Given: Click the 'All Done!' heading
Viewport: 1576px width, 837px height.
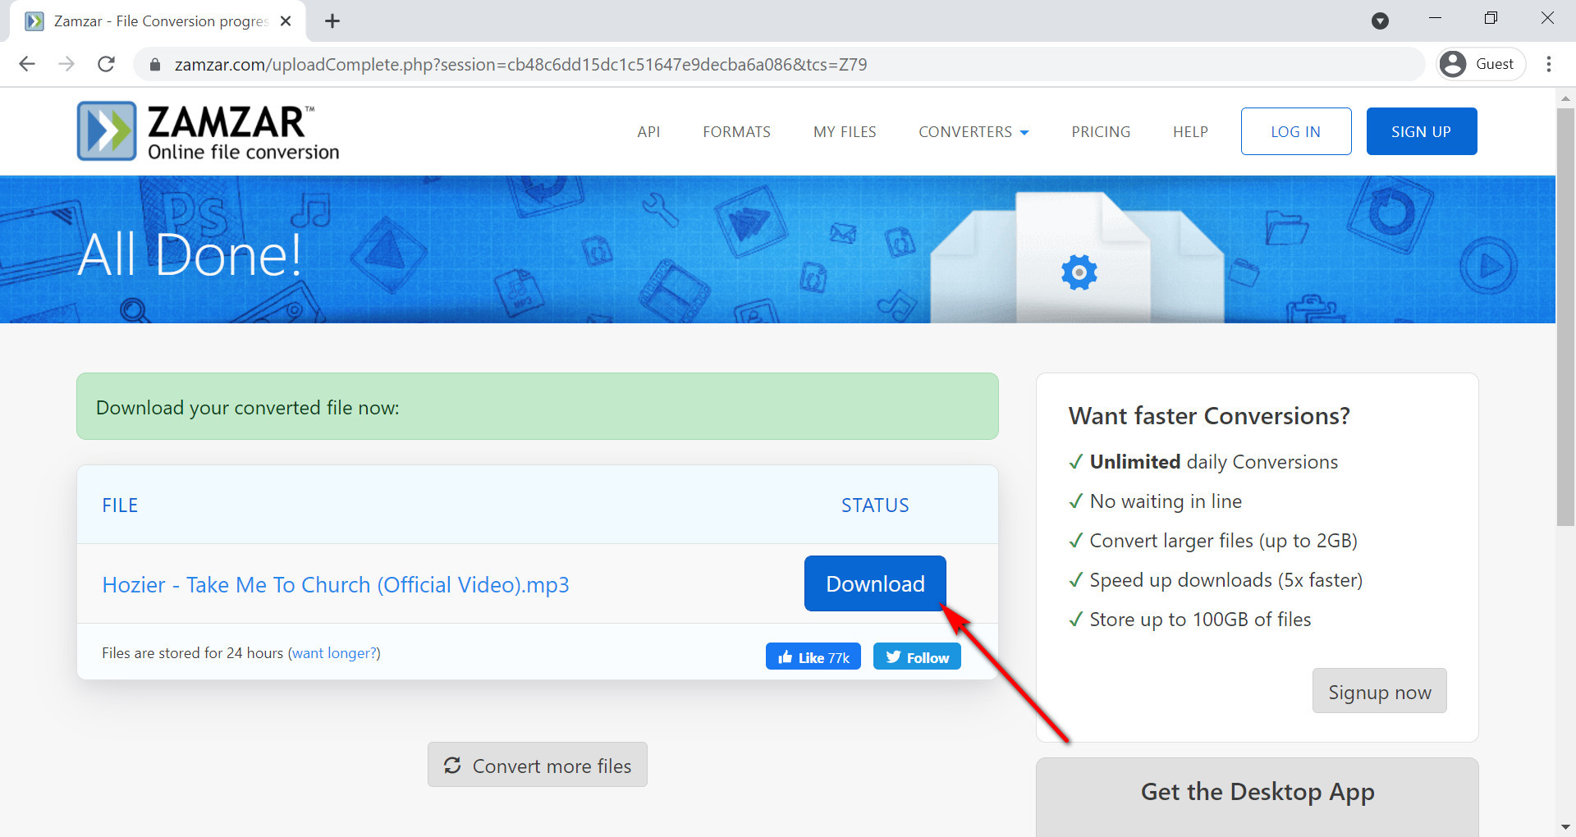Looking at the screenshot, I should coord(190,254).
